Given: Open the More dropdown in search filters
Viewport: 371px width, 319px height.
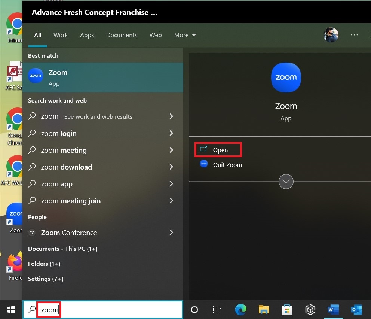Looking at the screenshot, I should (185, 35).
